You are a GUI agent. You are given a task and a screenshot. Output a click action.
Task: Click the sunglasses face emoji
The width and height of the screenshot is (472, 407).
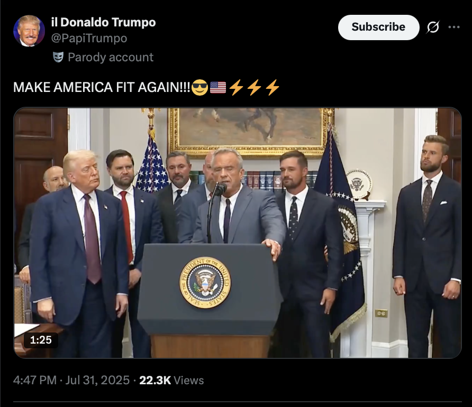tap(199, 87)
